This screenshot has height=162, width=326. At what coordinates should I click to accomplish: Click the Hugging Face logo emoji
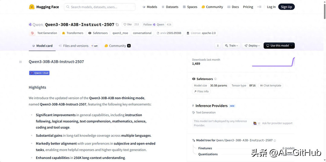pyautogui.click(x=32, y=7)
